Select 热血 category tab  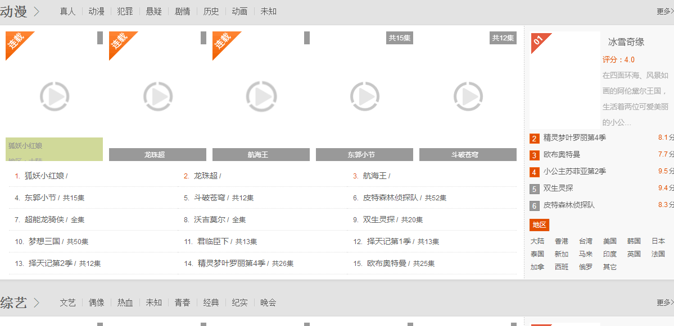pos(125,303)
